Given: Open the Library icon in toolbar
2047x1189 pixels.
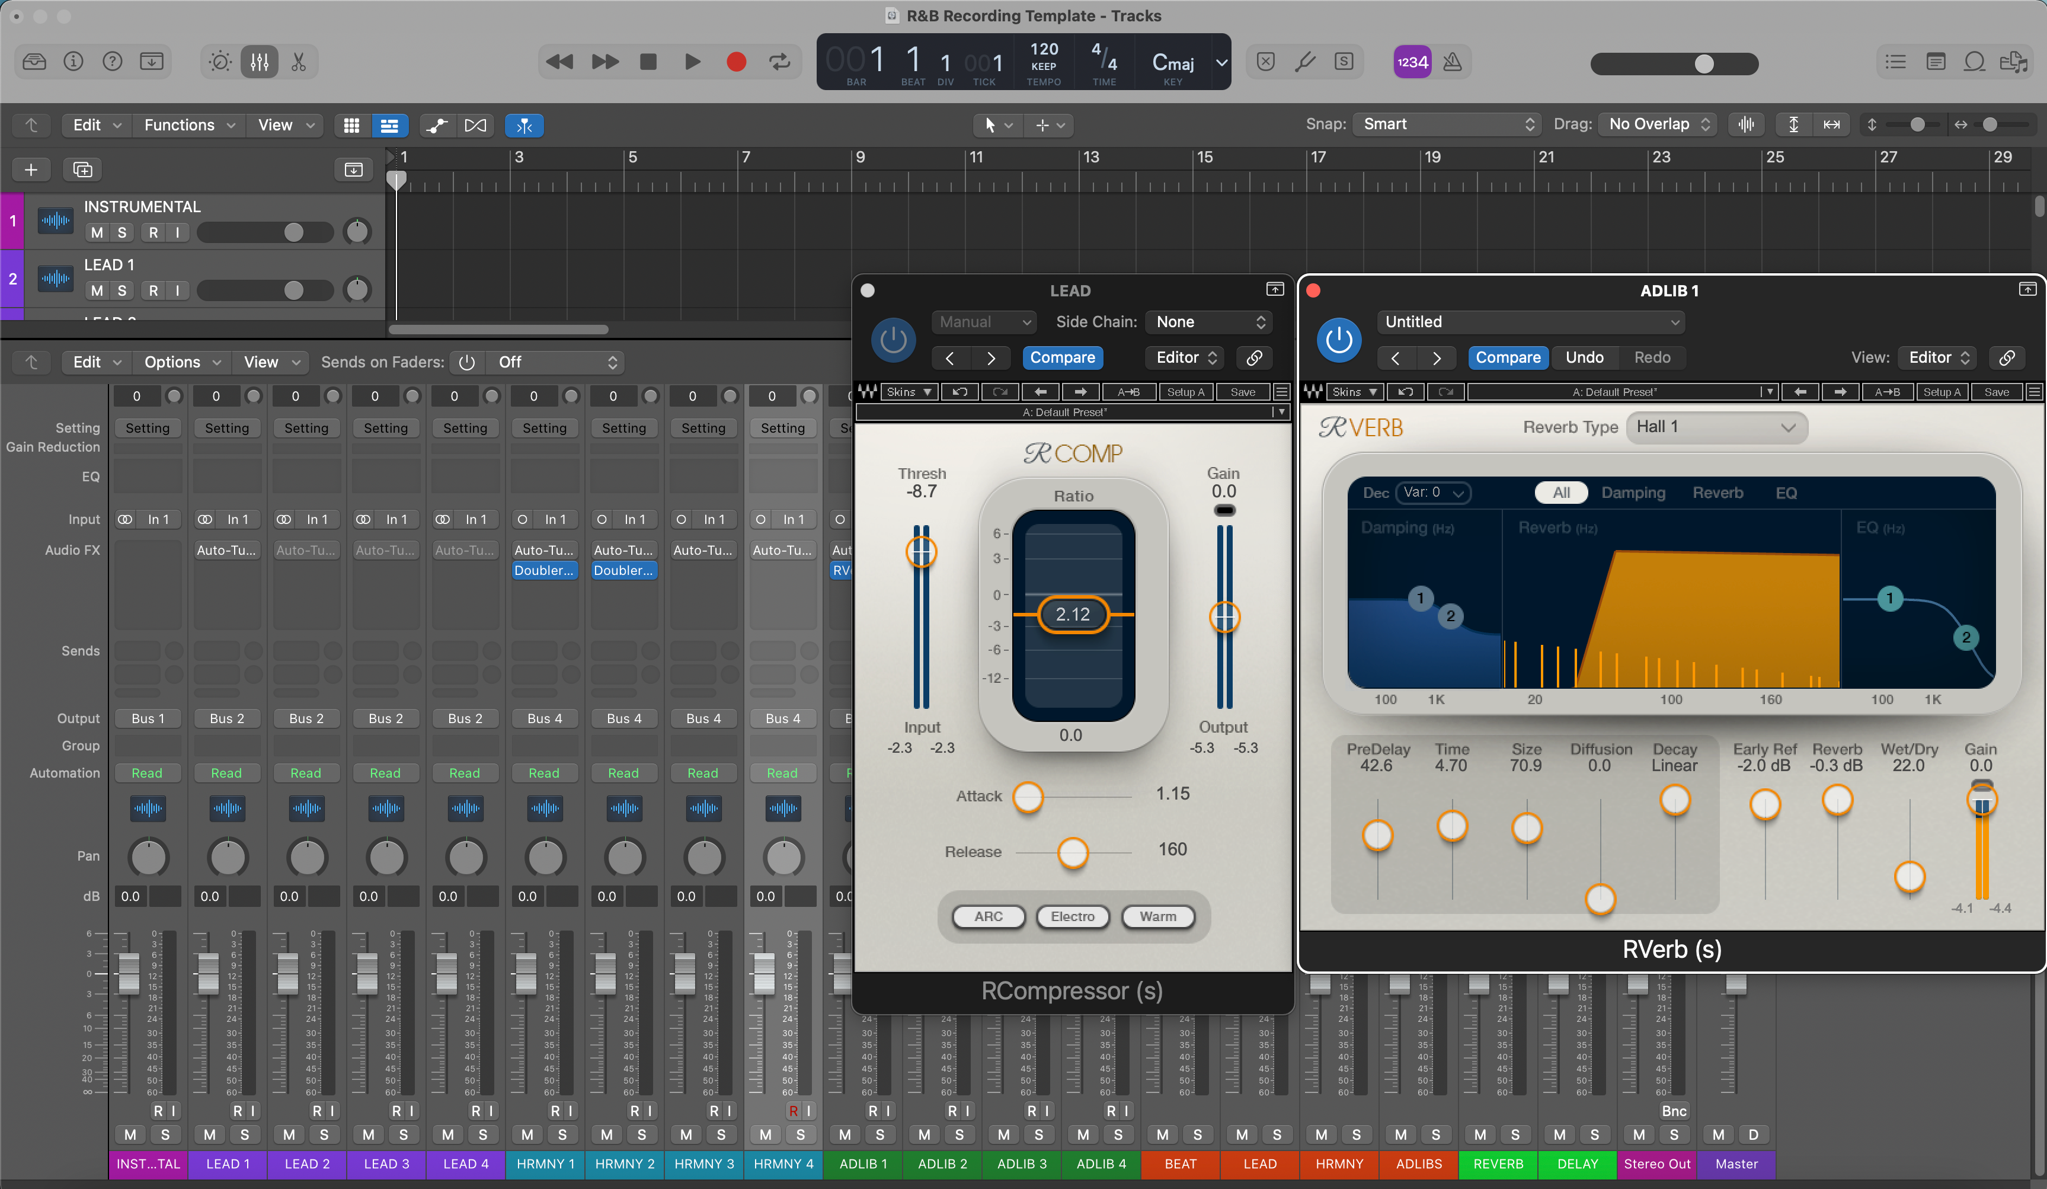Looking at the screenshot, I should [34, 62].
